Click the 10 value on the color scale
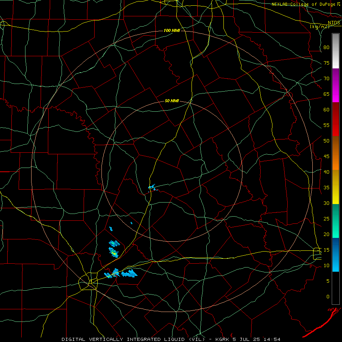This screenshot has width=342, height=342. [326, 266]
